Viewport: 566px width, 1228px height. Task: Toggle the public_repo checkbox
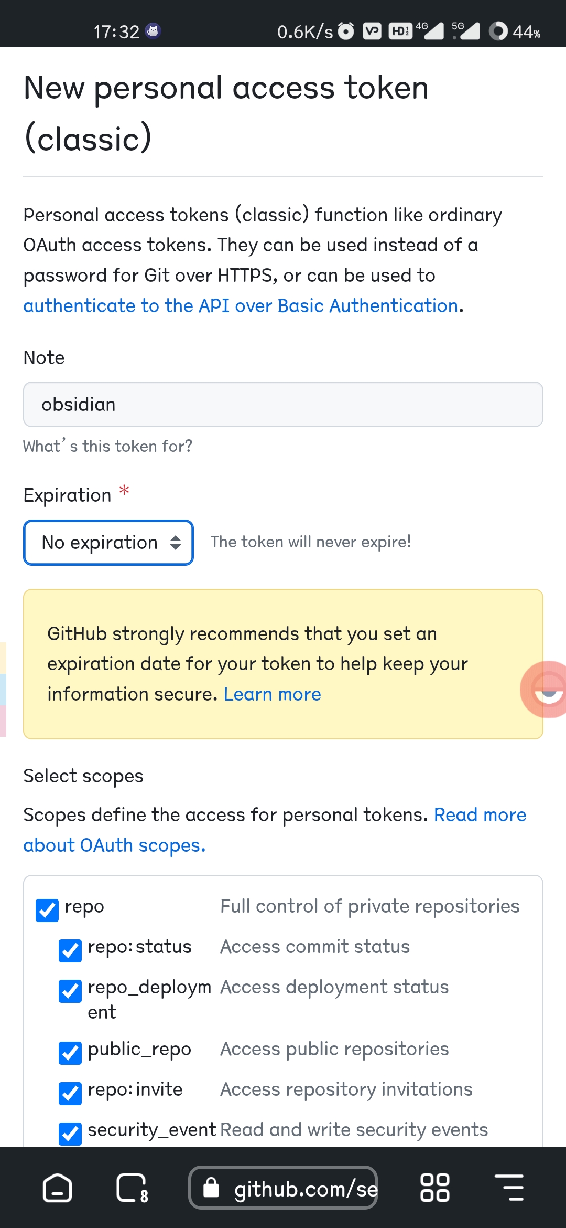point(70,1053)
